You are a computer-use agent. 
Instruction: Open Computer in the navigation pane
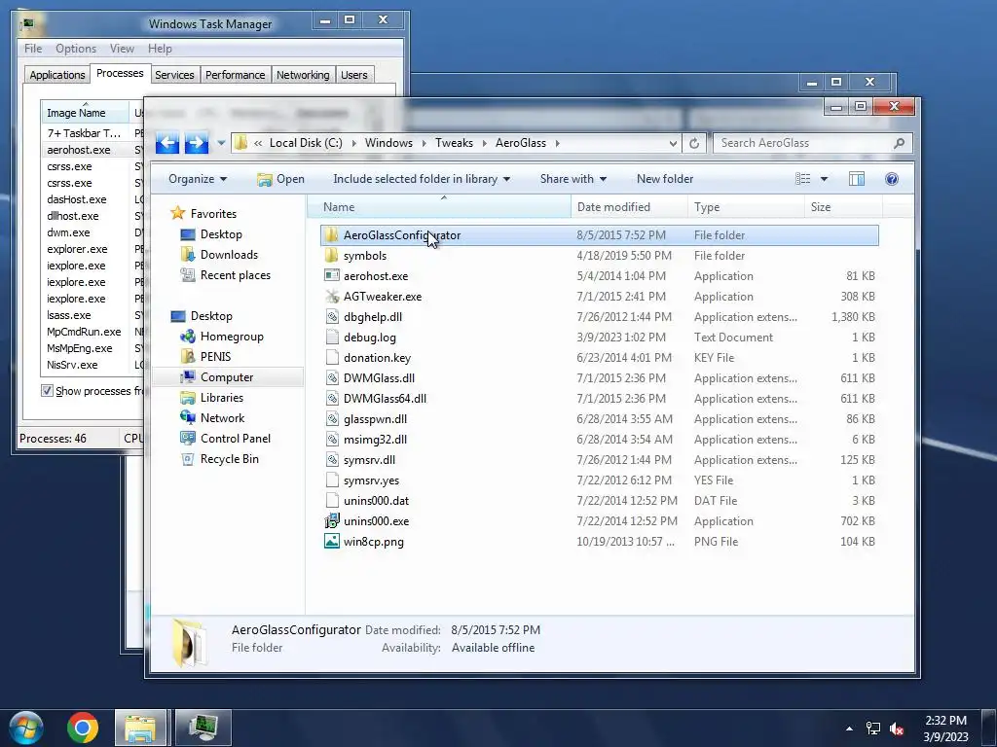226,377
